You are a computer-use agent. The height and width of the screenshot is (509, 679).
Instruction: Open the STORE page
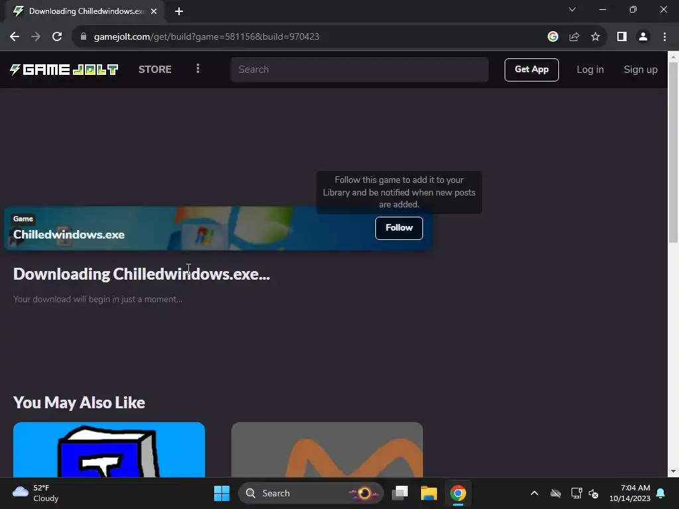tap(154, 69)
